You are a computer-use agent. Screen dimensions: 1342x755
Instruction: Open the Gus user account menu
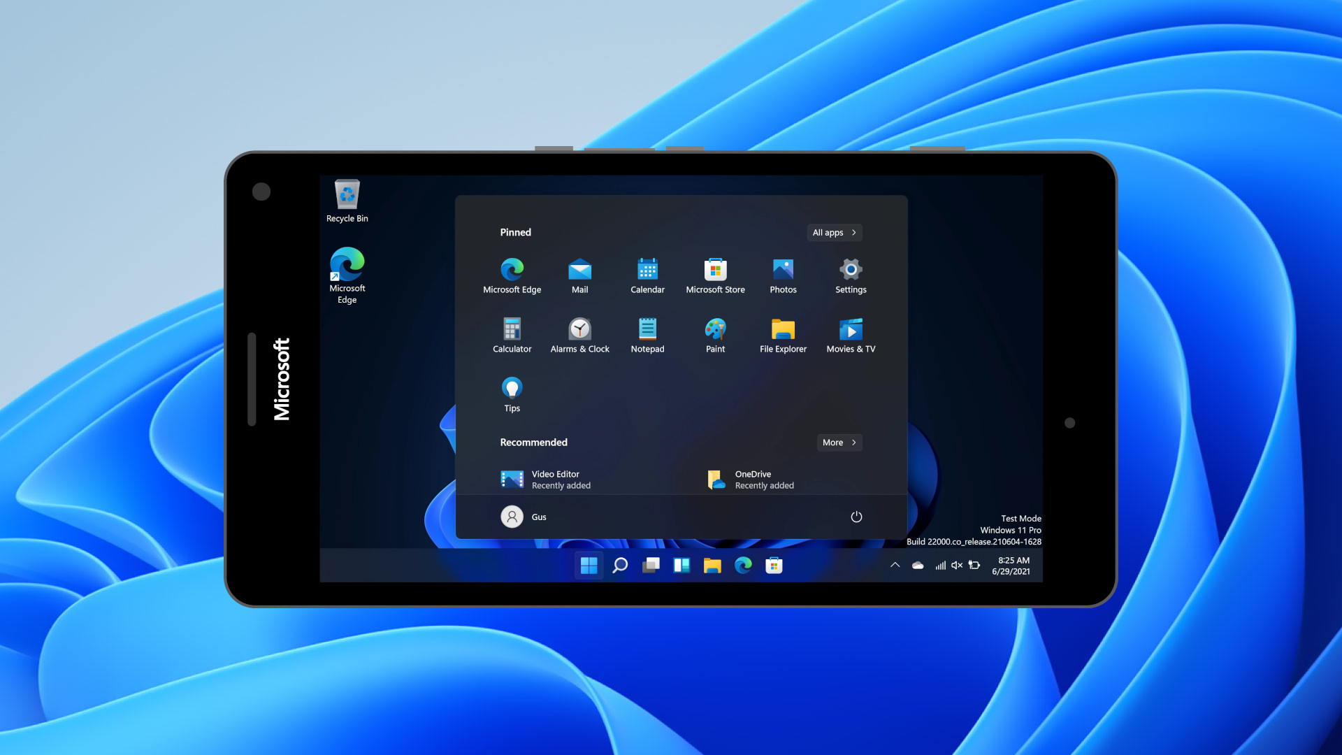click(524, 517)
